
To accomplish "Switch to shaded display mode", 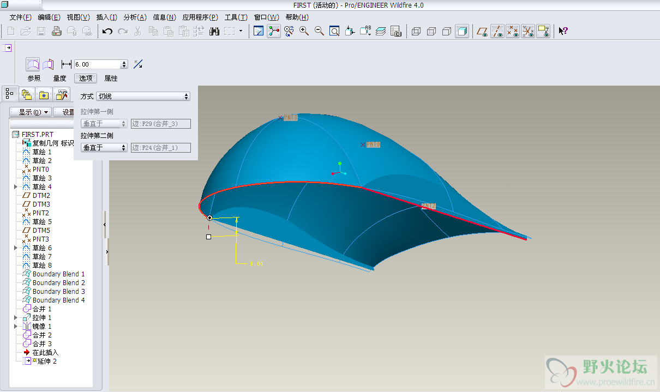I will pyautogui.click(x=462, y=31).
